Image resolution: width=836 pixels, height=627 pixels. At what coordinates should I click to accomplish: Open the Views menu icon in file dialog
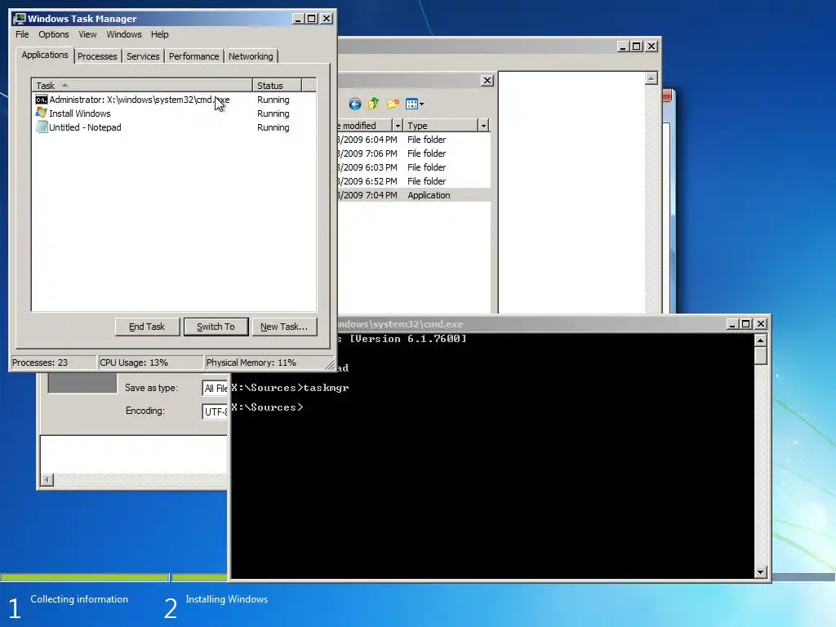pyautogui.click(x=414, y=104)
